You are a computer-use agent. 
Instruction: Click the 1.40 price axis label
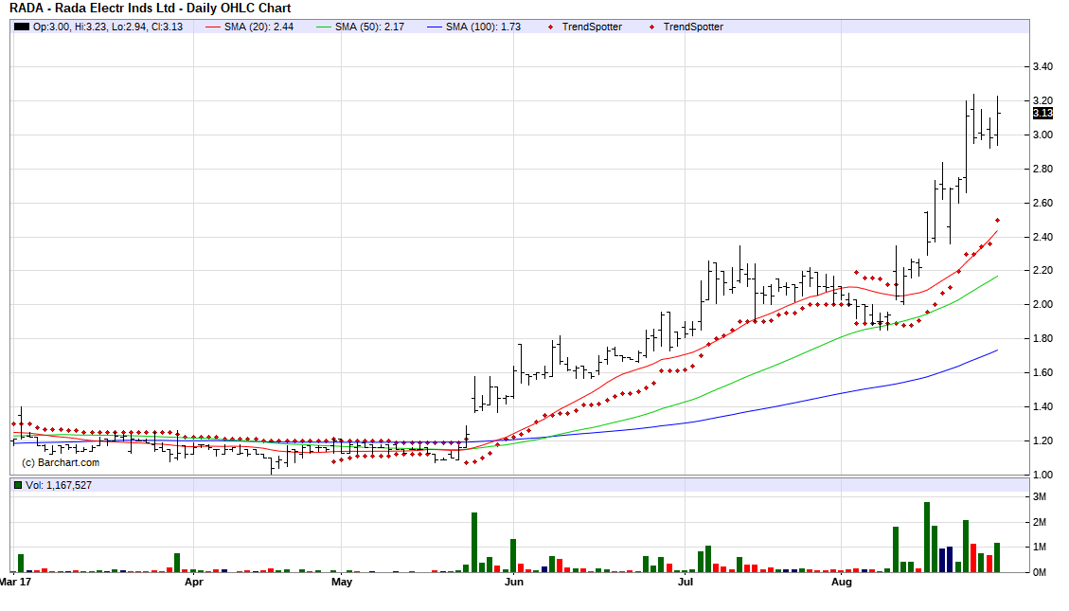pyautogui.click(x=1042, y=407)
